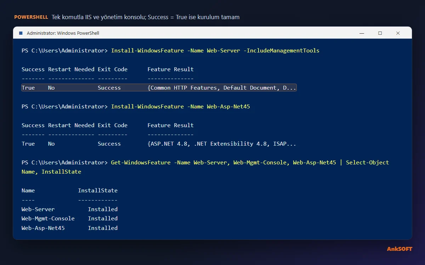The height and width of the screenshot is (265, 425).
Task: Click the "{ASP.NET 4.8, .NET Extensibility 4.8, ISAP..." result
Action: click(222, 144)
